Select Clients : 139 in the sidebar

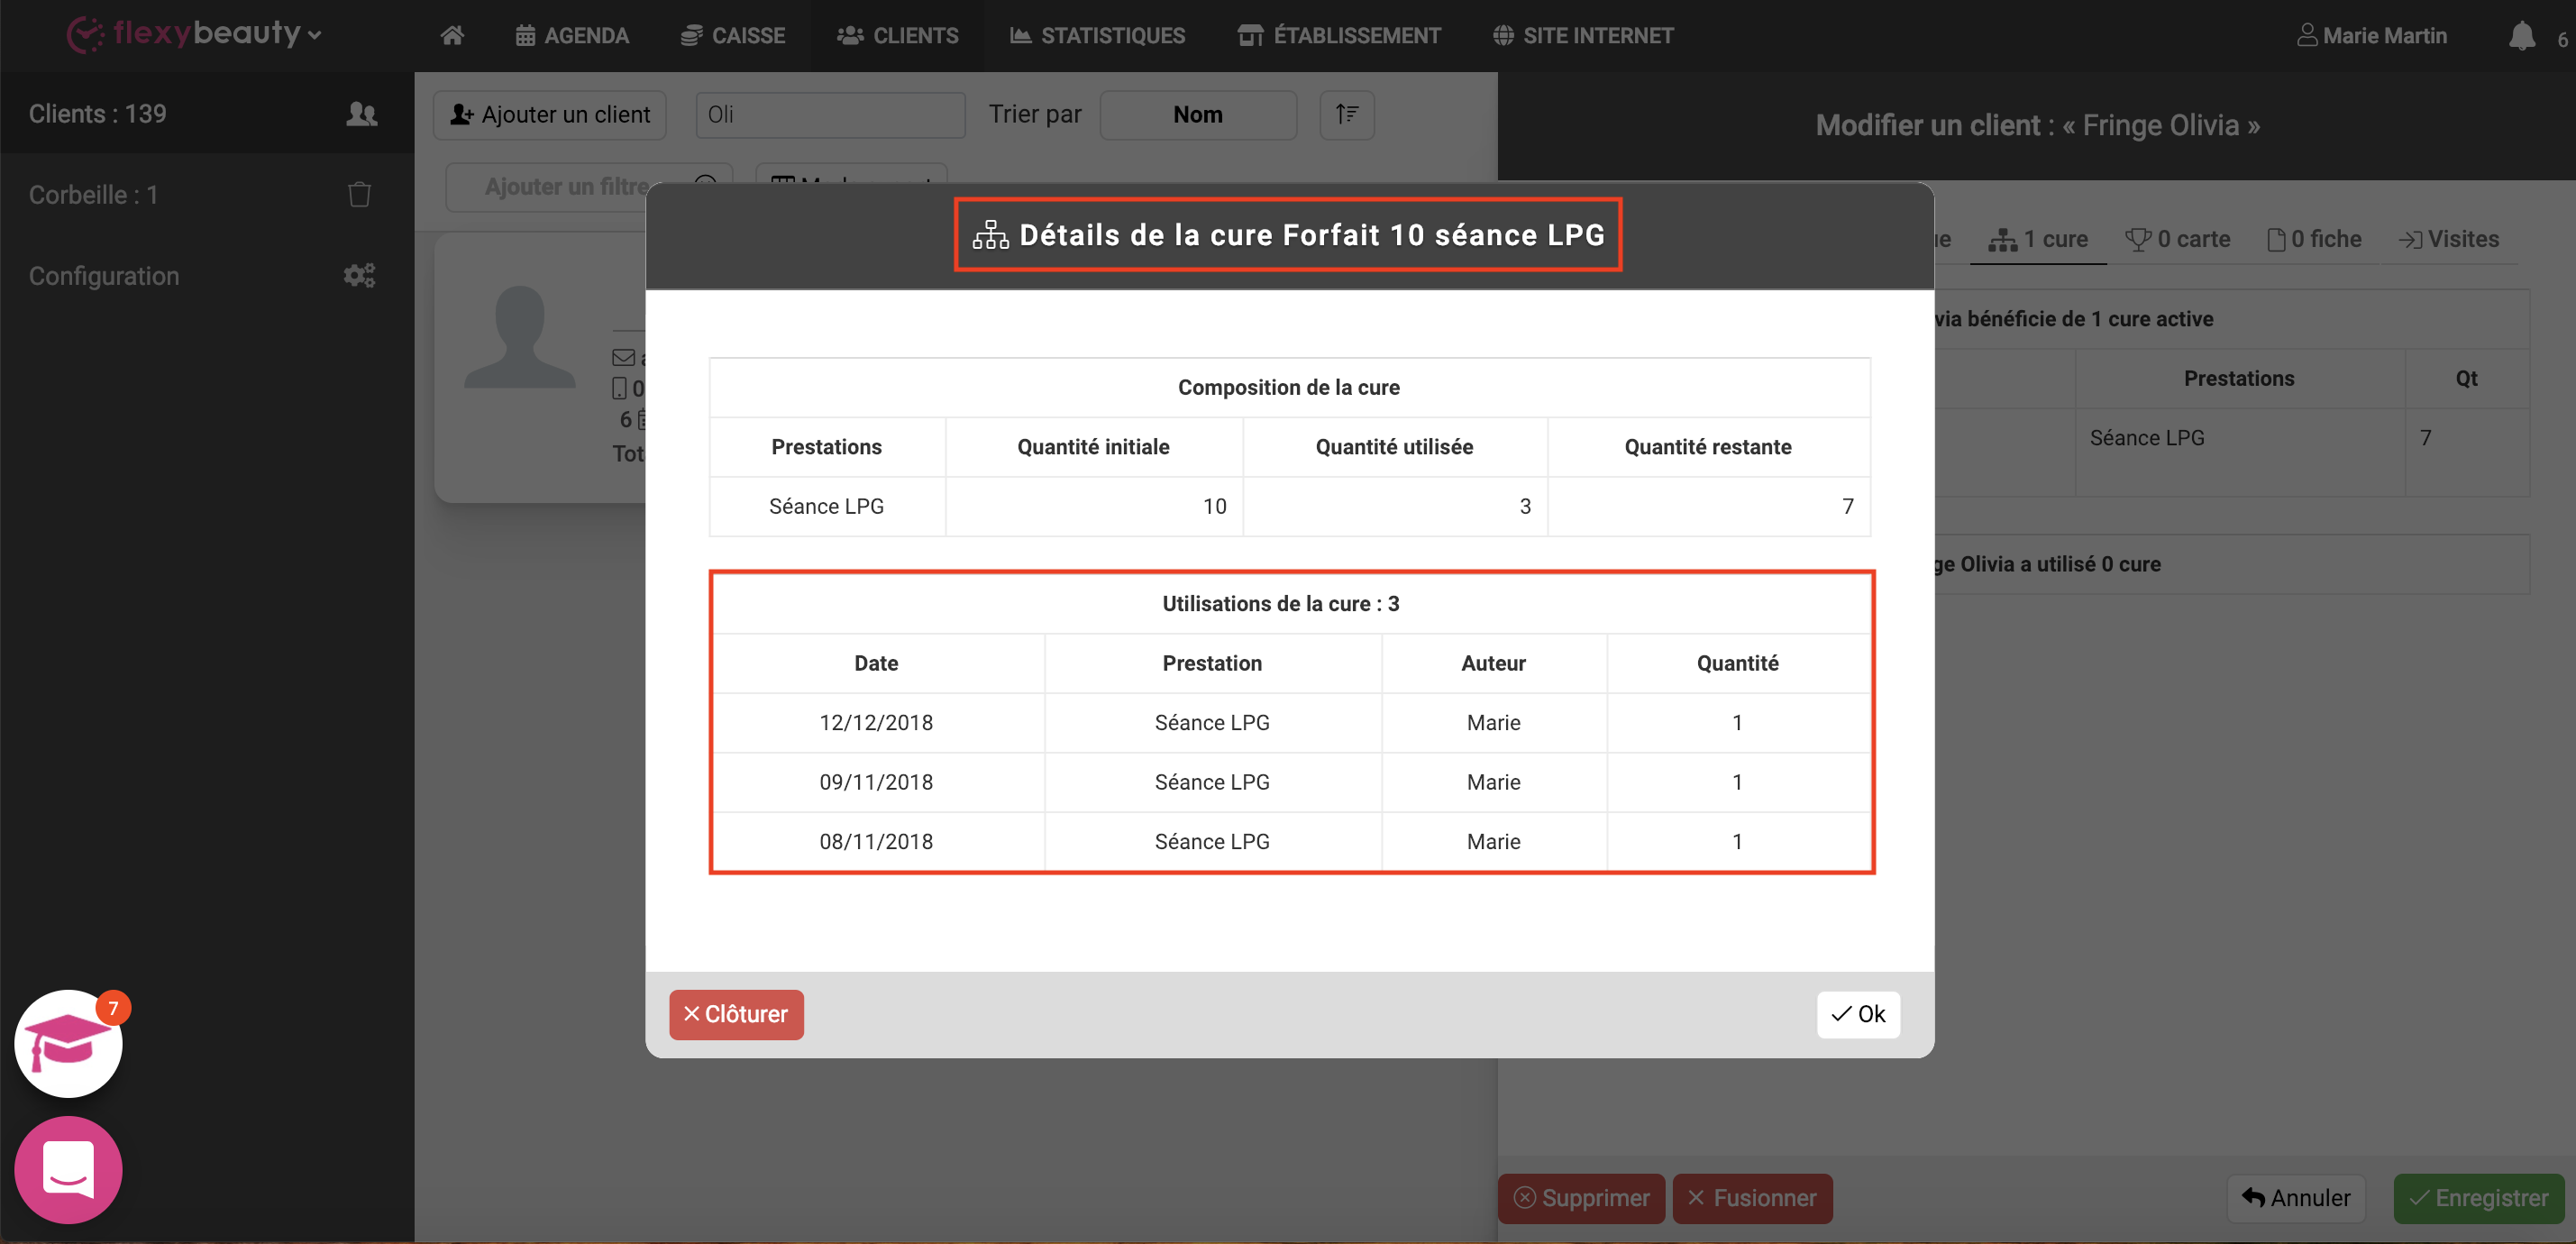(207, 113)
